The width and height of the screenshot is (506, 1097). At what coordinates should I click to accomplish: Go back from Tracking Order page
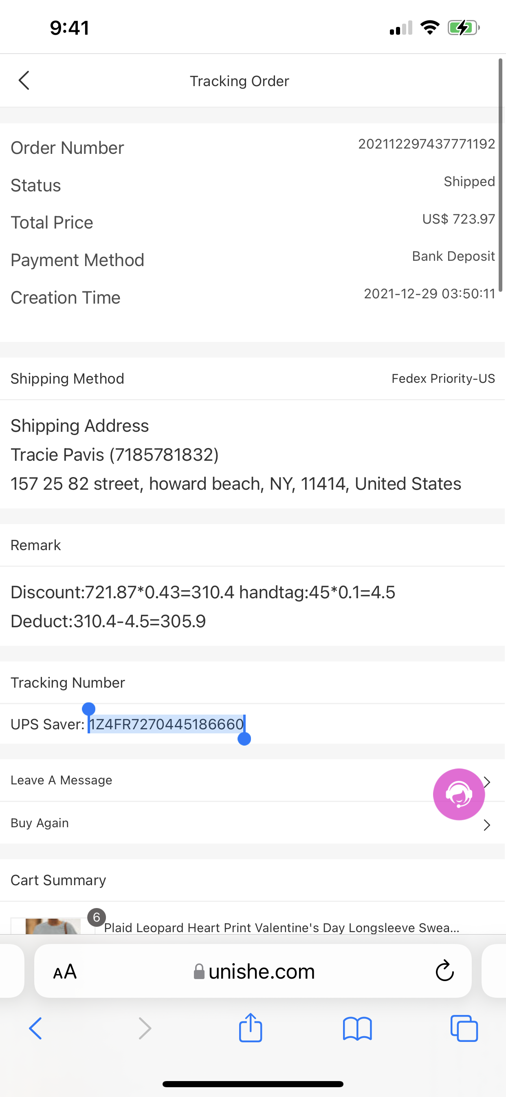pos(24,80)
